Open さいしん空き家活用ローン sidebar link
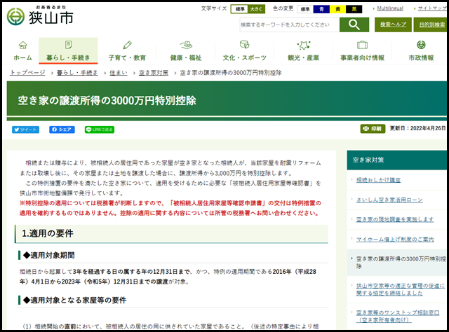The height and width of the screenshot is (332, 449). (x=389, y=200)
